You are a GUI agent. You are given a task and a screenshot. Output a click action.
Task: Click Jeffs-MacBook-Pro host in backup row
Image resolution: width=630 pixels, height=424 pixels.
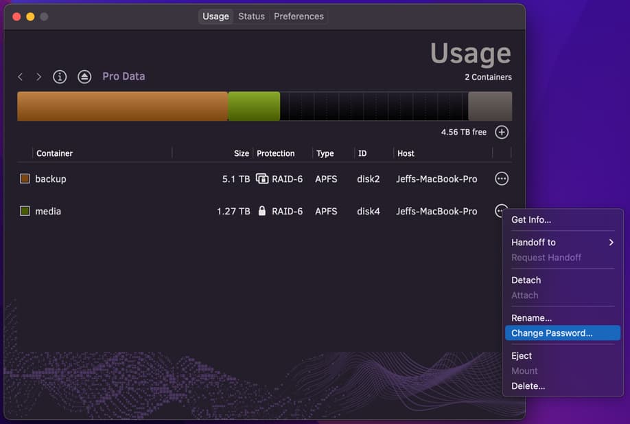click(x=436, y=179)
